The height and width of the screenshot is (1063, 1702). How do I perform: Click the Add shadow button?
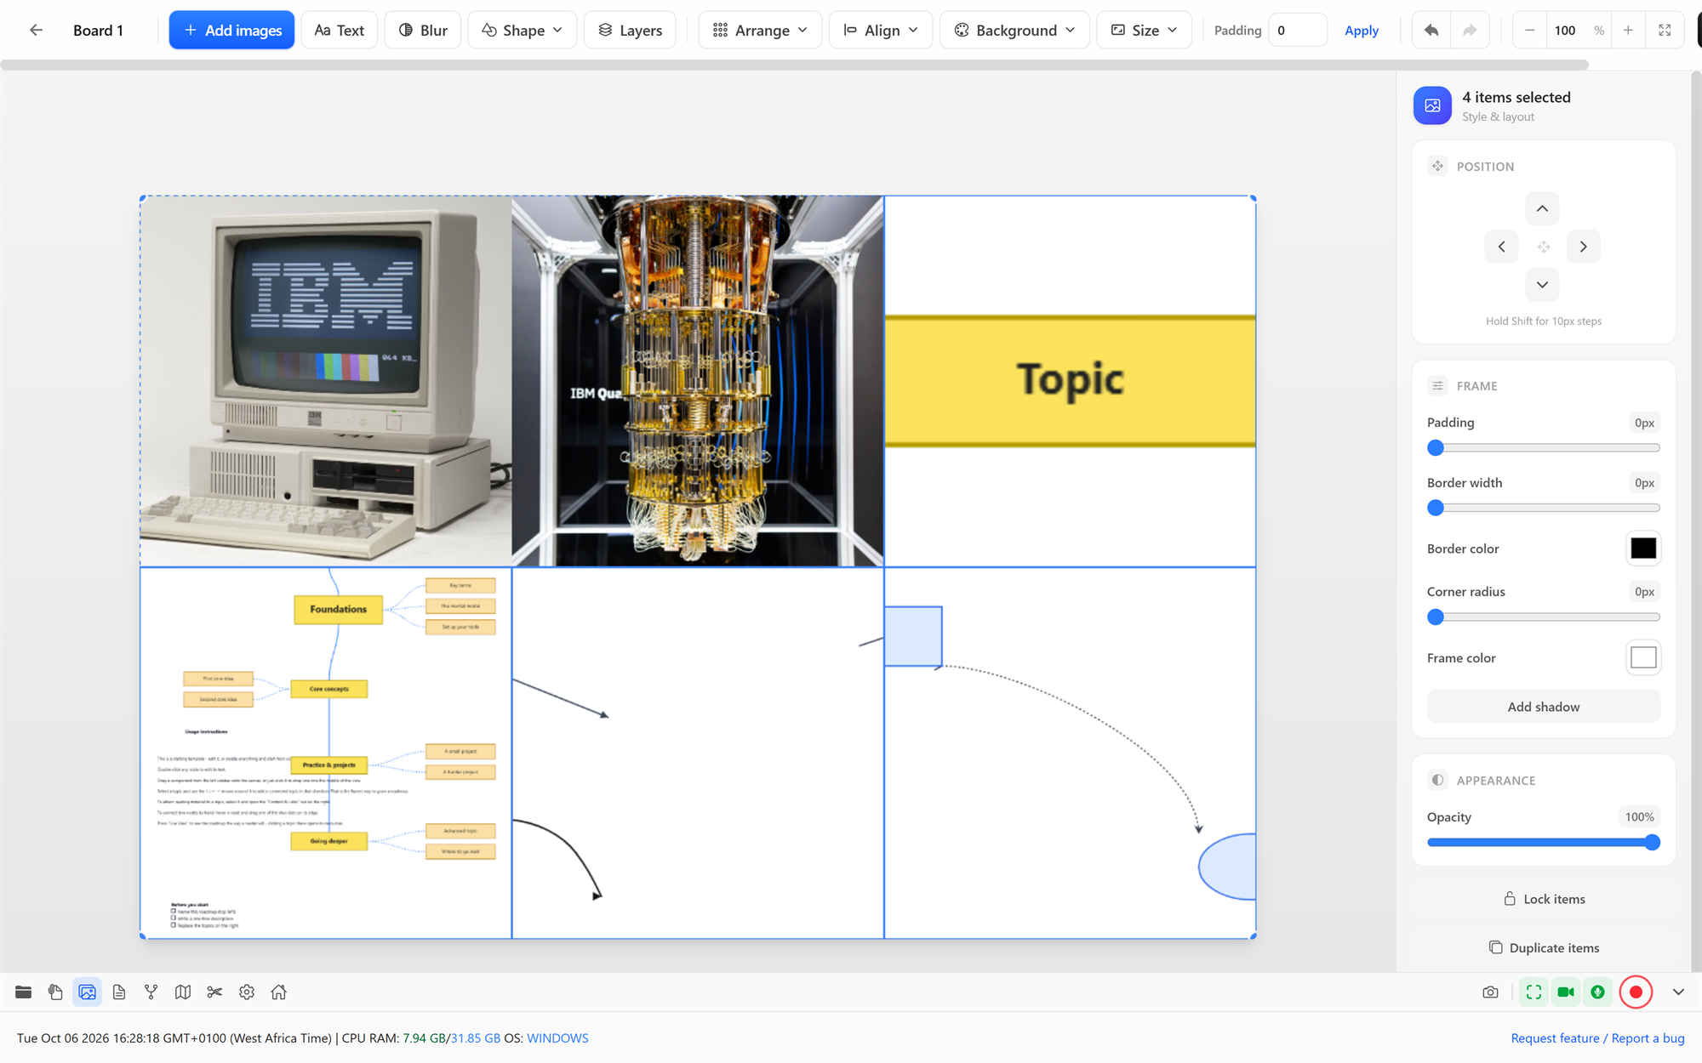(1543, 706)
